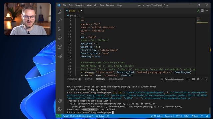Split the editor to the right

(202, 11)
